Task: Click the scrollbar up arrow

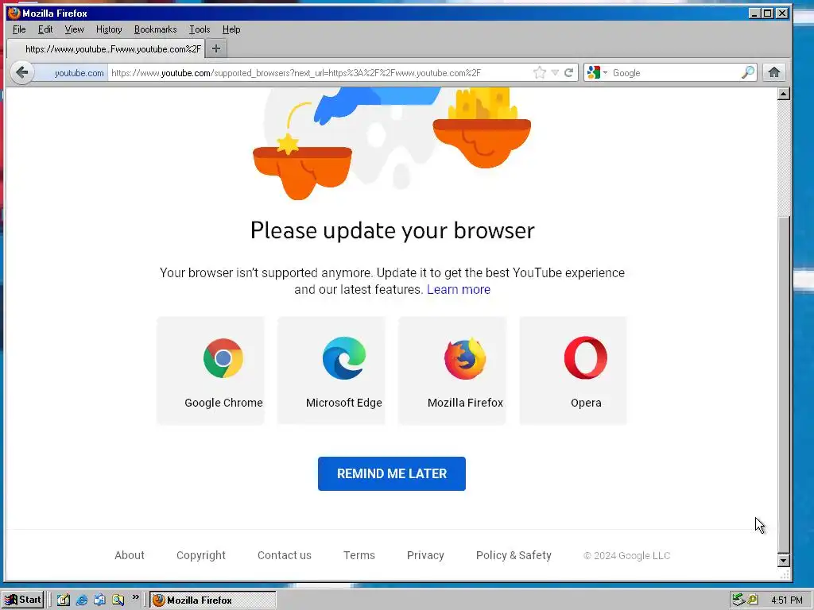Action: click(x=784, y=94)
